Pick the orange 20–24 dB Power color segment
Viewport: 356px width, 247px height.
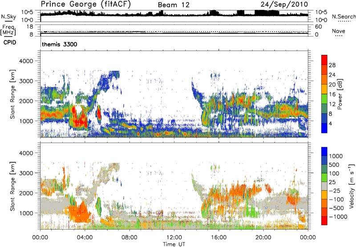[324, 79]
